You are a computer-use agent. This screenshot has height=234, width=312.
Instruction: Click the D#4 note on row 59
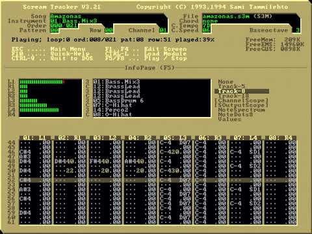25,213
